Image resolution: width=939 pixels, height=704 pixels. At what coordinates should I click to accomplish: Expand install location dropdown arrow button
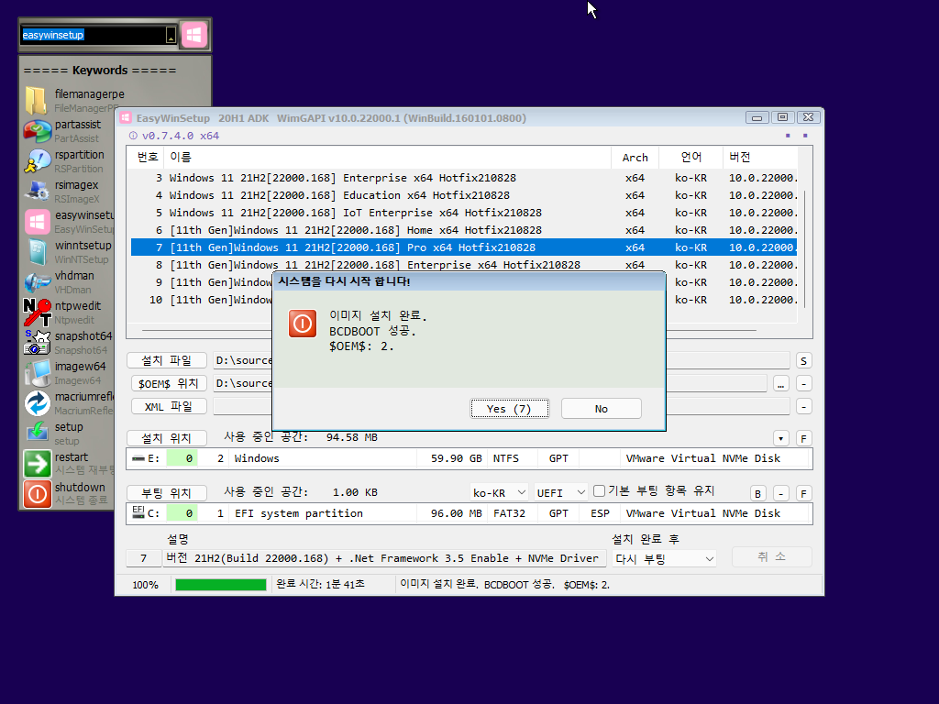780,439
